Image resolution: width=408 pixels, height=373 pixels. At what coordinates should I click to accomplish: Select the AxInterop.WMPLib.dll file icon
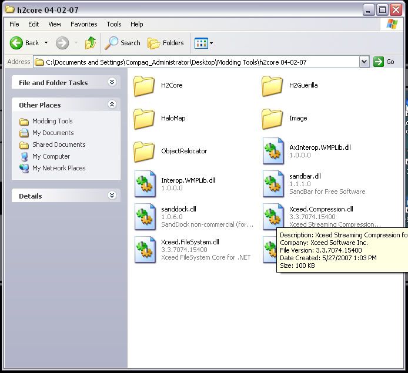pos(273,151)
